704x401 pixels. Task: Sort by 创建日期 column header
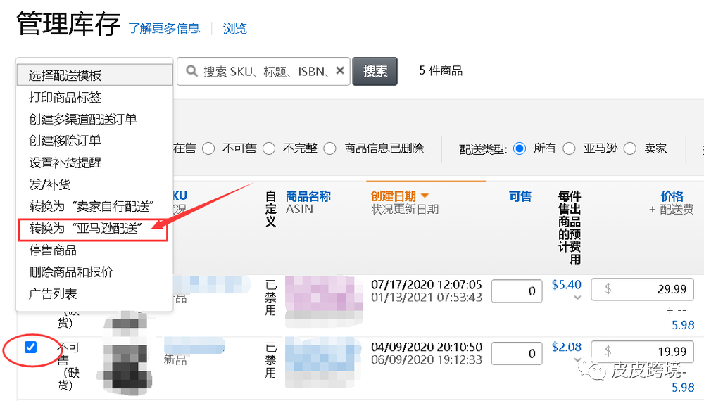click(394, 196)
